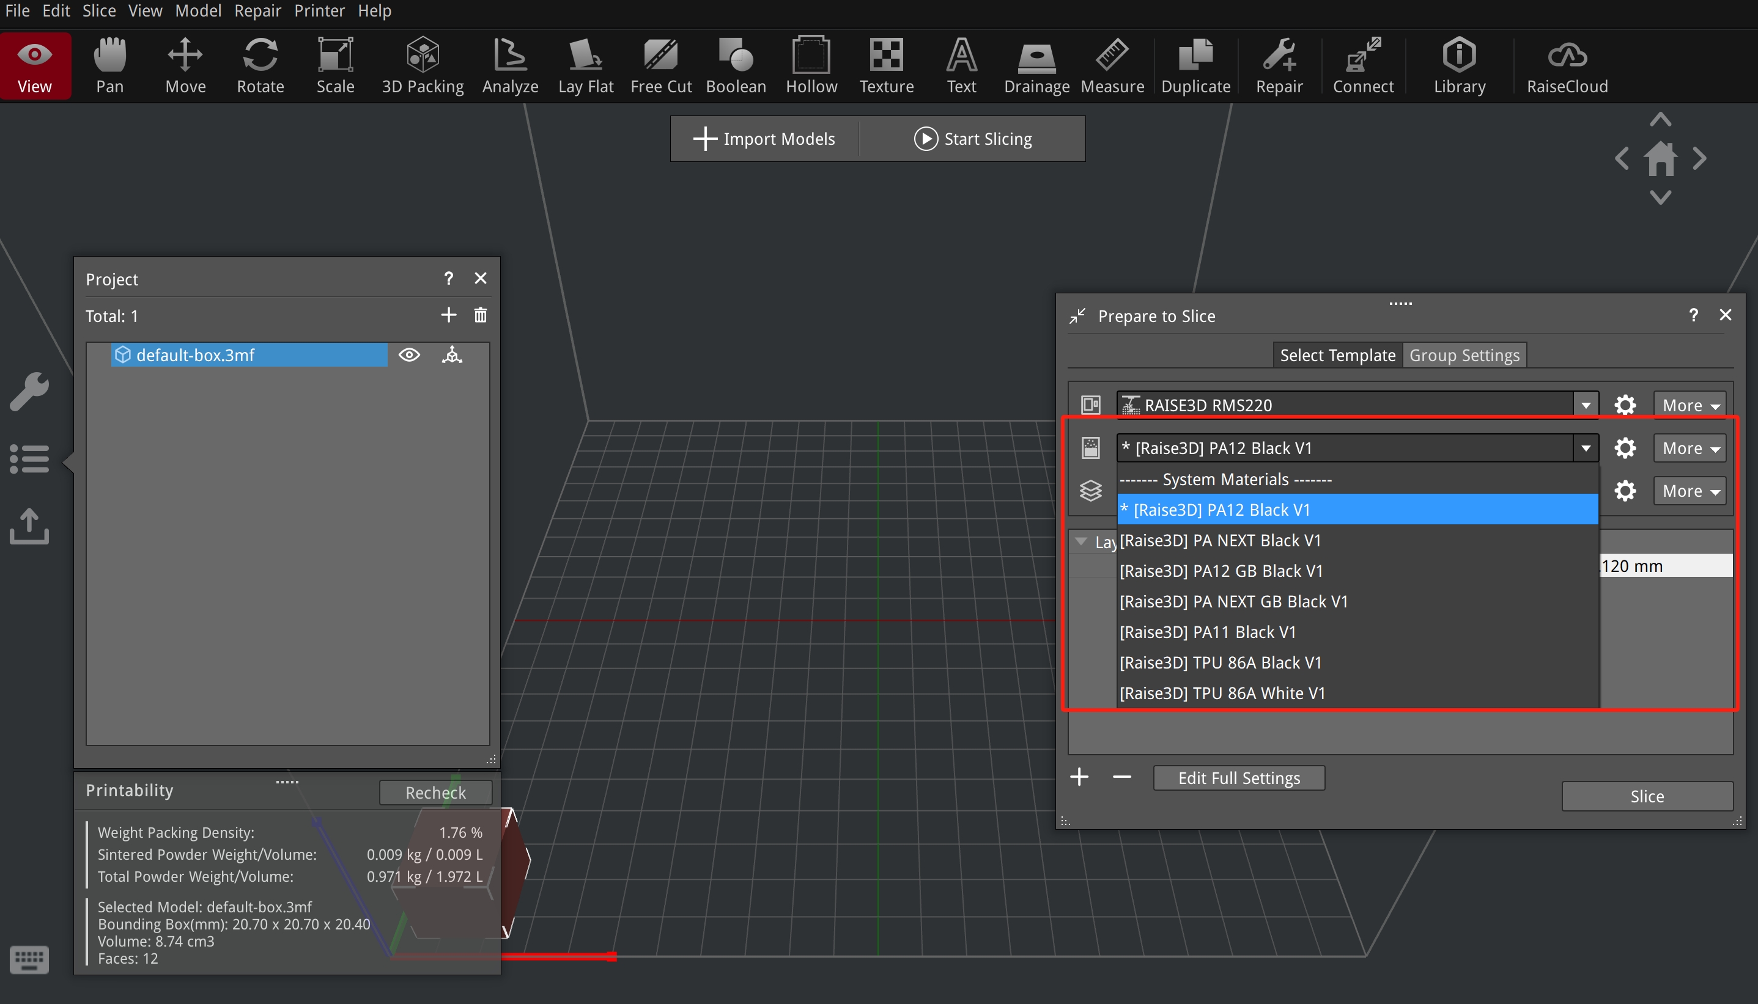The width and height of the screenshot is (1758, 1004).
Task: Collapse the PA12 Black V1 material dropdown
Action: pyautogui.click(x=1586, y=448)
